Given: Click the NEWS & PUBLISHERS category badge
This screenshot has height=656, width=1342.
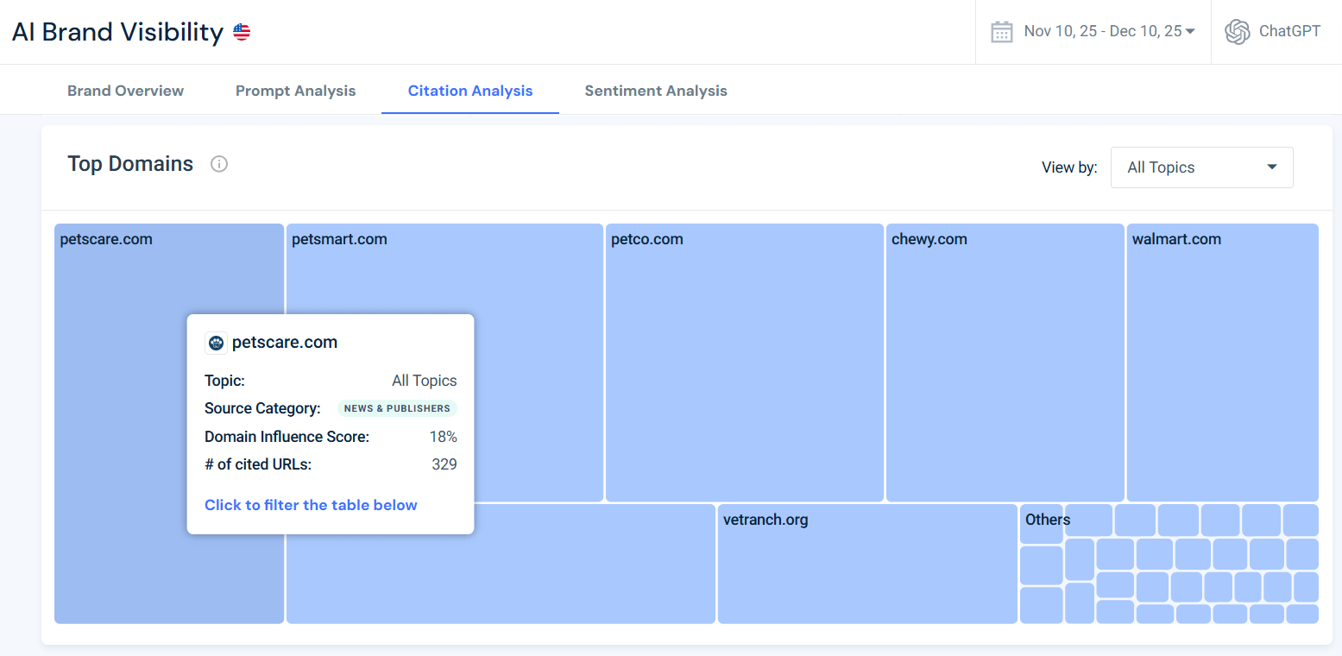Looking at the screenshot, I should [397, 407].
